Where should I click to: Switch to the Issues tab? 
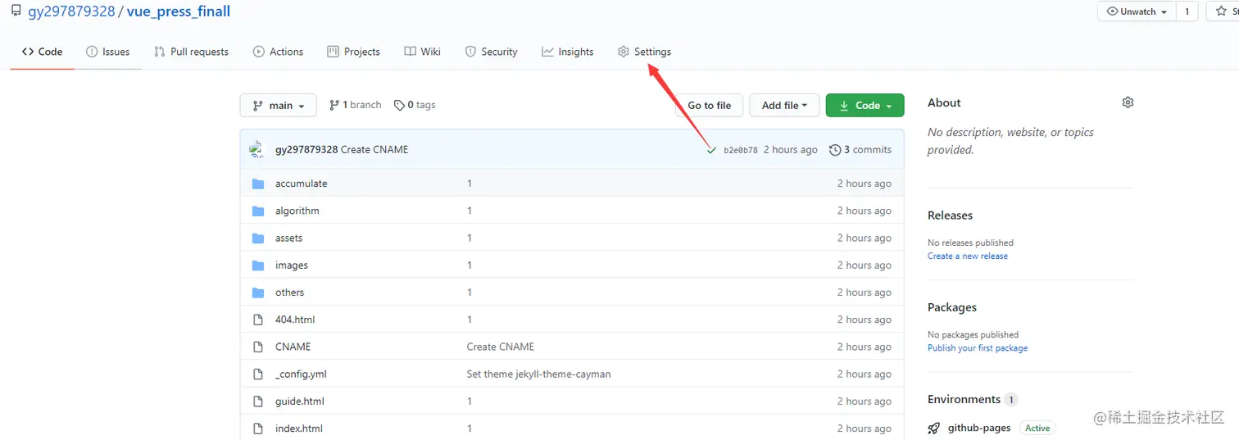pyautogui.click(x=107, y=52)
